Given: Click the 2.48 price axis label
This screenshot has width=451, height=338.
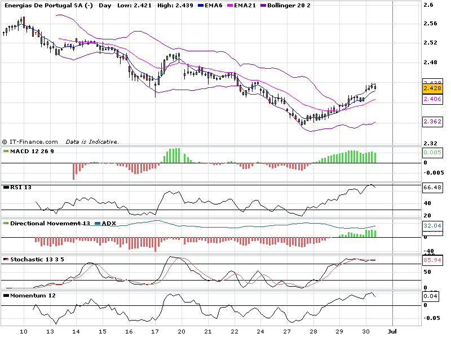Looking at the screenshot, I should click(x=430, y=63).
